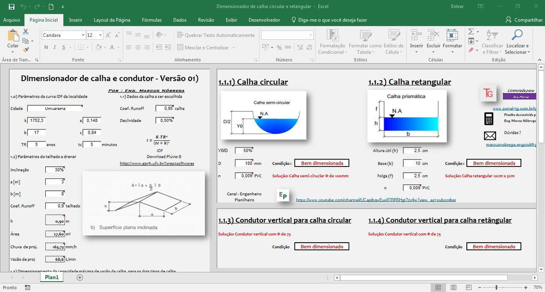
Task: Center text horizontally
Action: (138, 47)
